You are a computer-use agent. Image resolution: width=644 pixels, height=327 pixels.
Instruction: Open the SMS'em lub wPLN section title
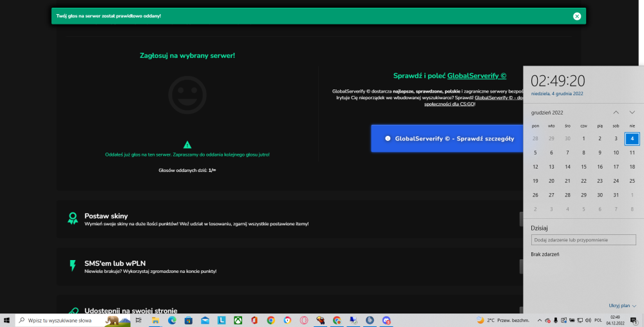point(115,263)
